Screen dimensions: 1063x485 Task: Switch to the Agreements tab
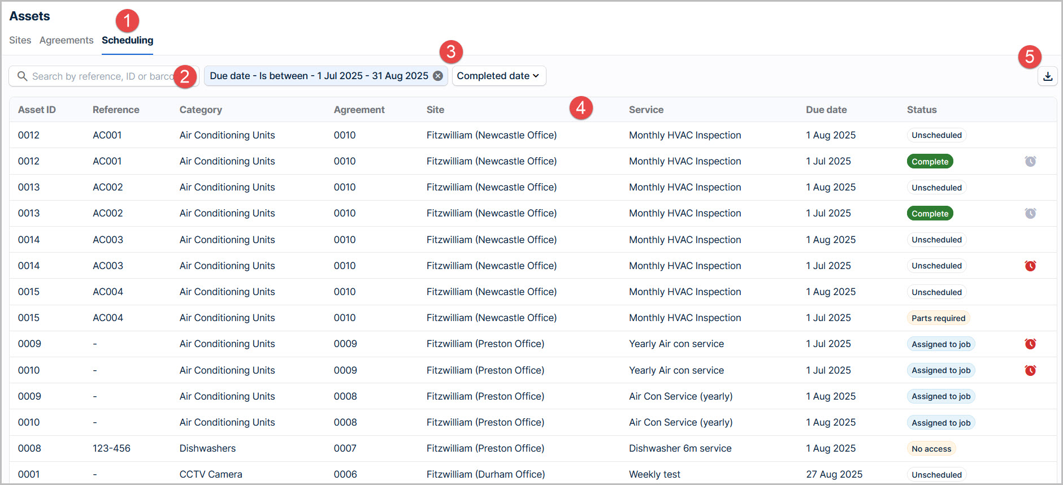tap(67, 40)
